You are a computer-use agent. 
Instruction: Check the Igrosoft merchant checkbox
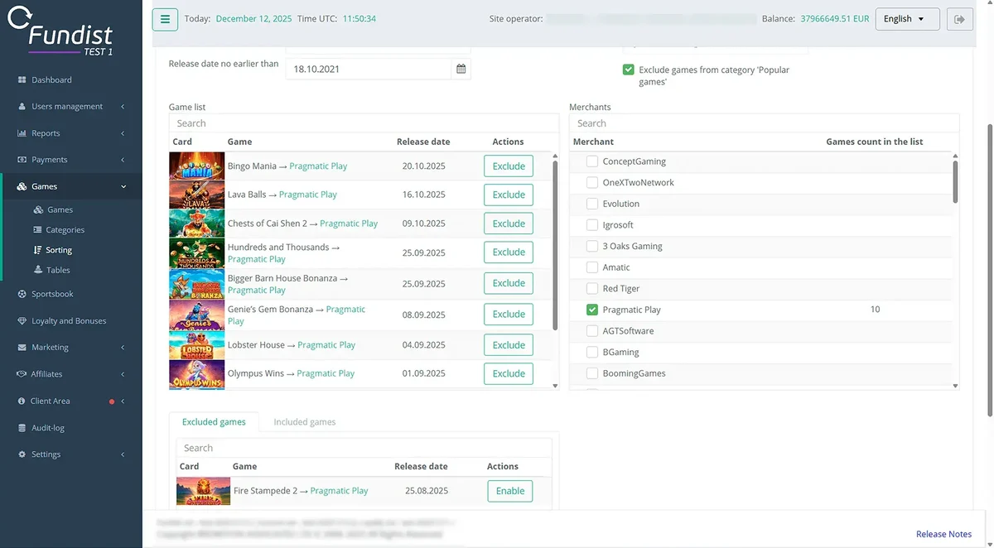(x=592, y=225)
